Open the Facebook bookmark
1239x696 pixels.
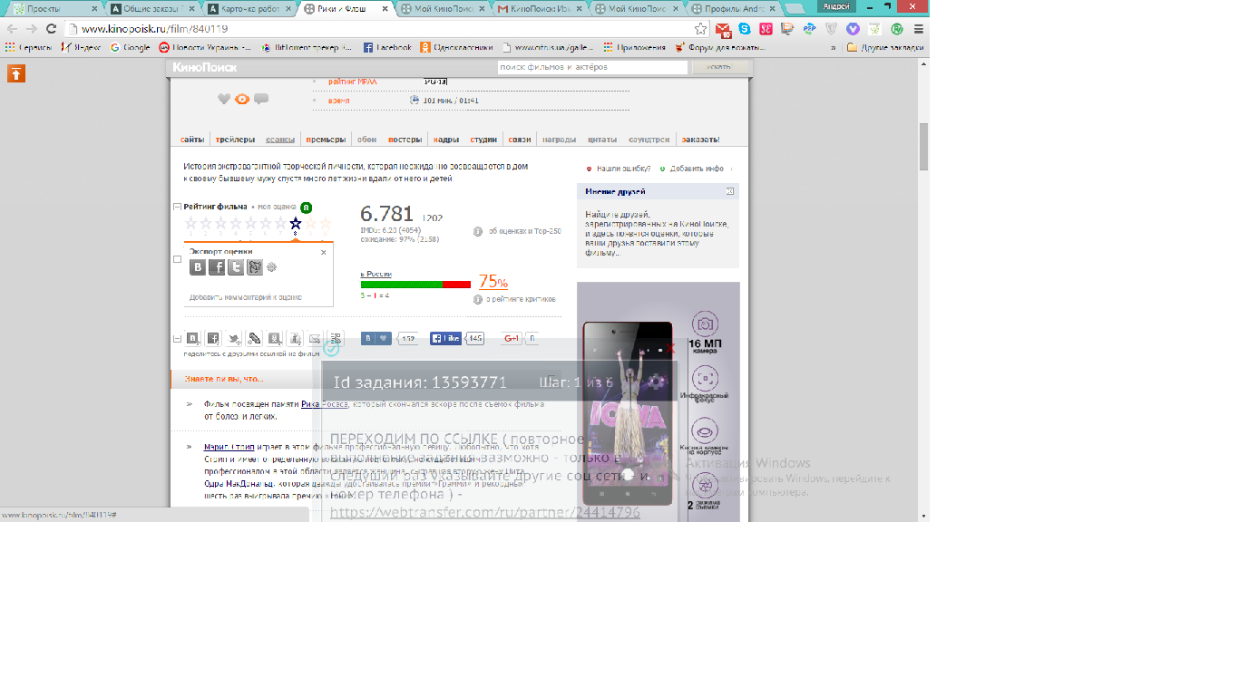coord(387,47)
